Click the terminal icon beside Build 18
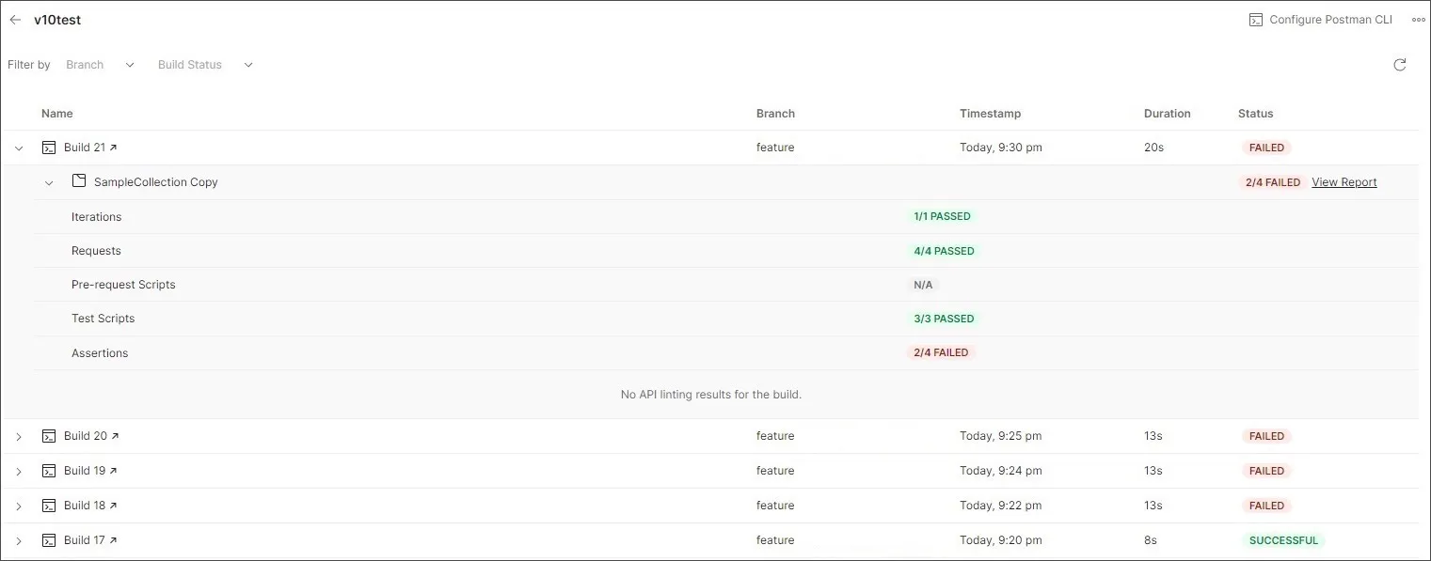This screenshot has height=561, width=1431. click(x=49, y=506)
